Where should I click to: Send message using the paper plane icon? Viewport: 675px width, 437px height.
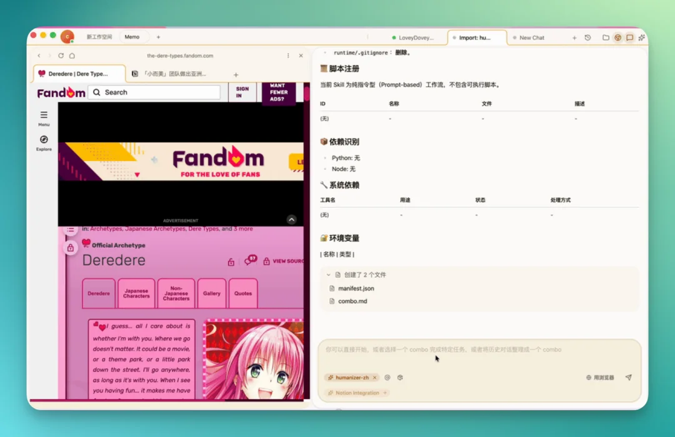[x=627, y=378]
